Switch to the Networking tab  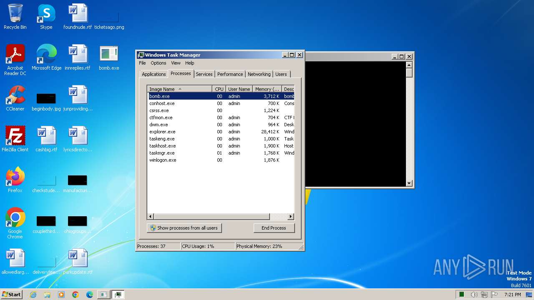click(x=259, y=74)
